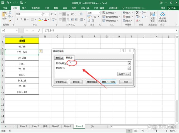
Task: Open the 插入 ribbon tab
Action: [25, 8]
